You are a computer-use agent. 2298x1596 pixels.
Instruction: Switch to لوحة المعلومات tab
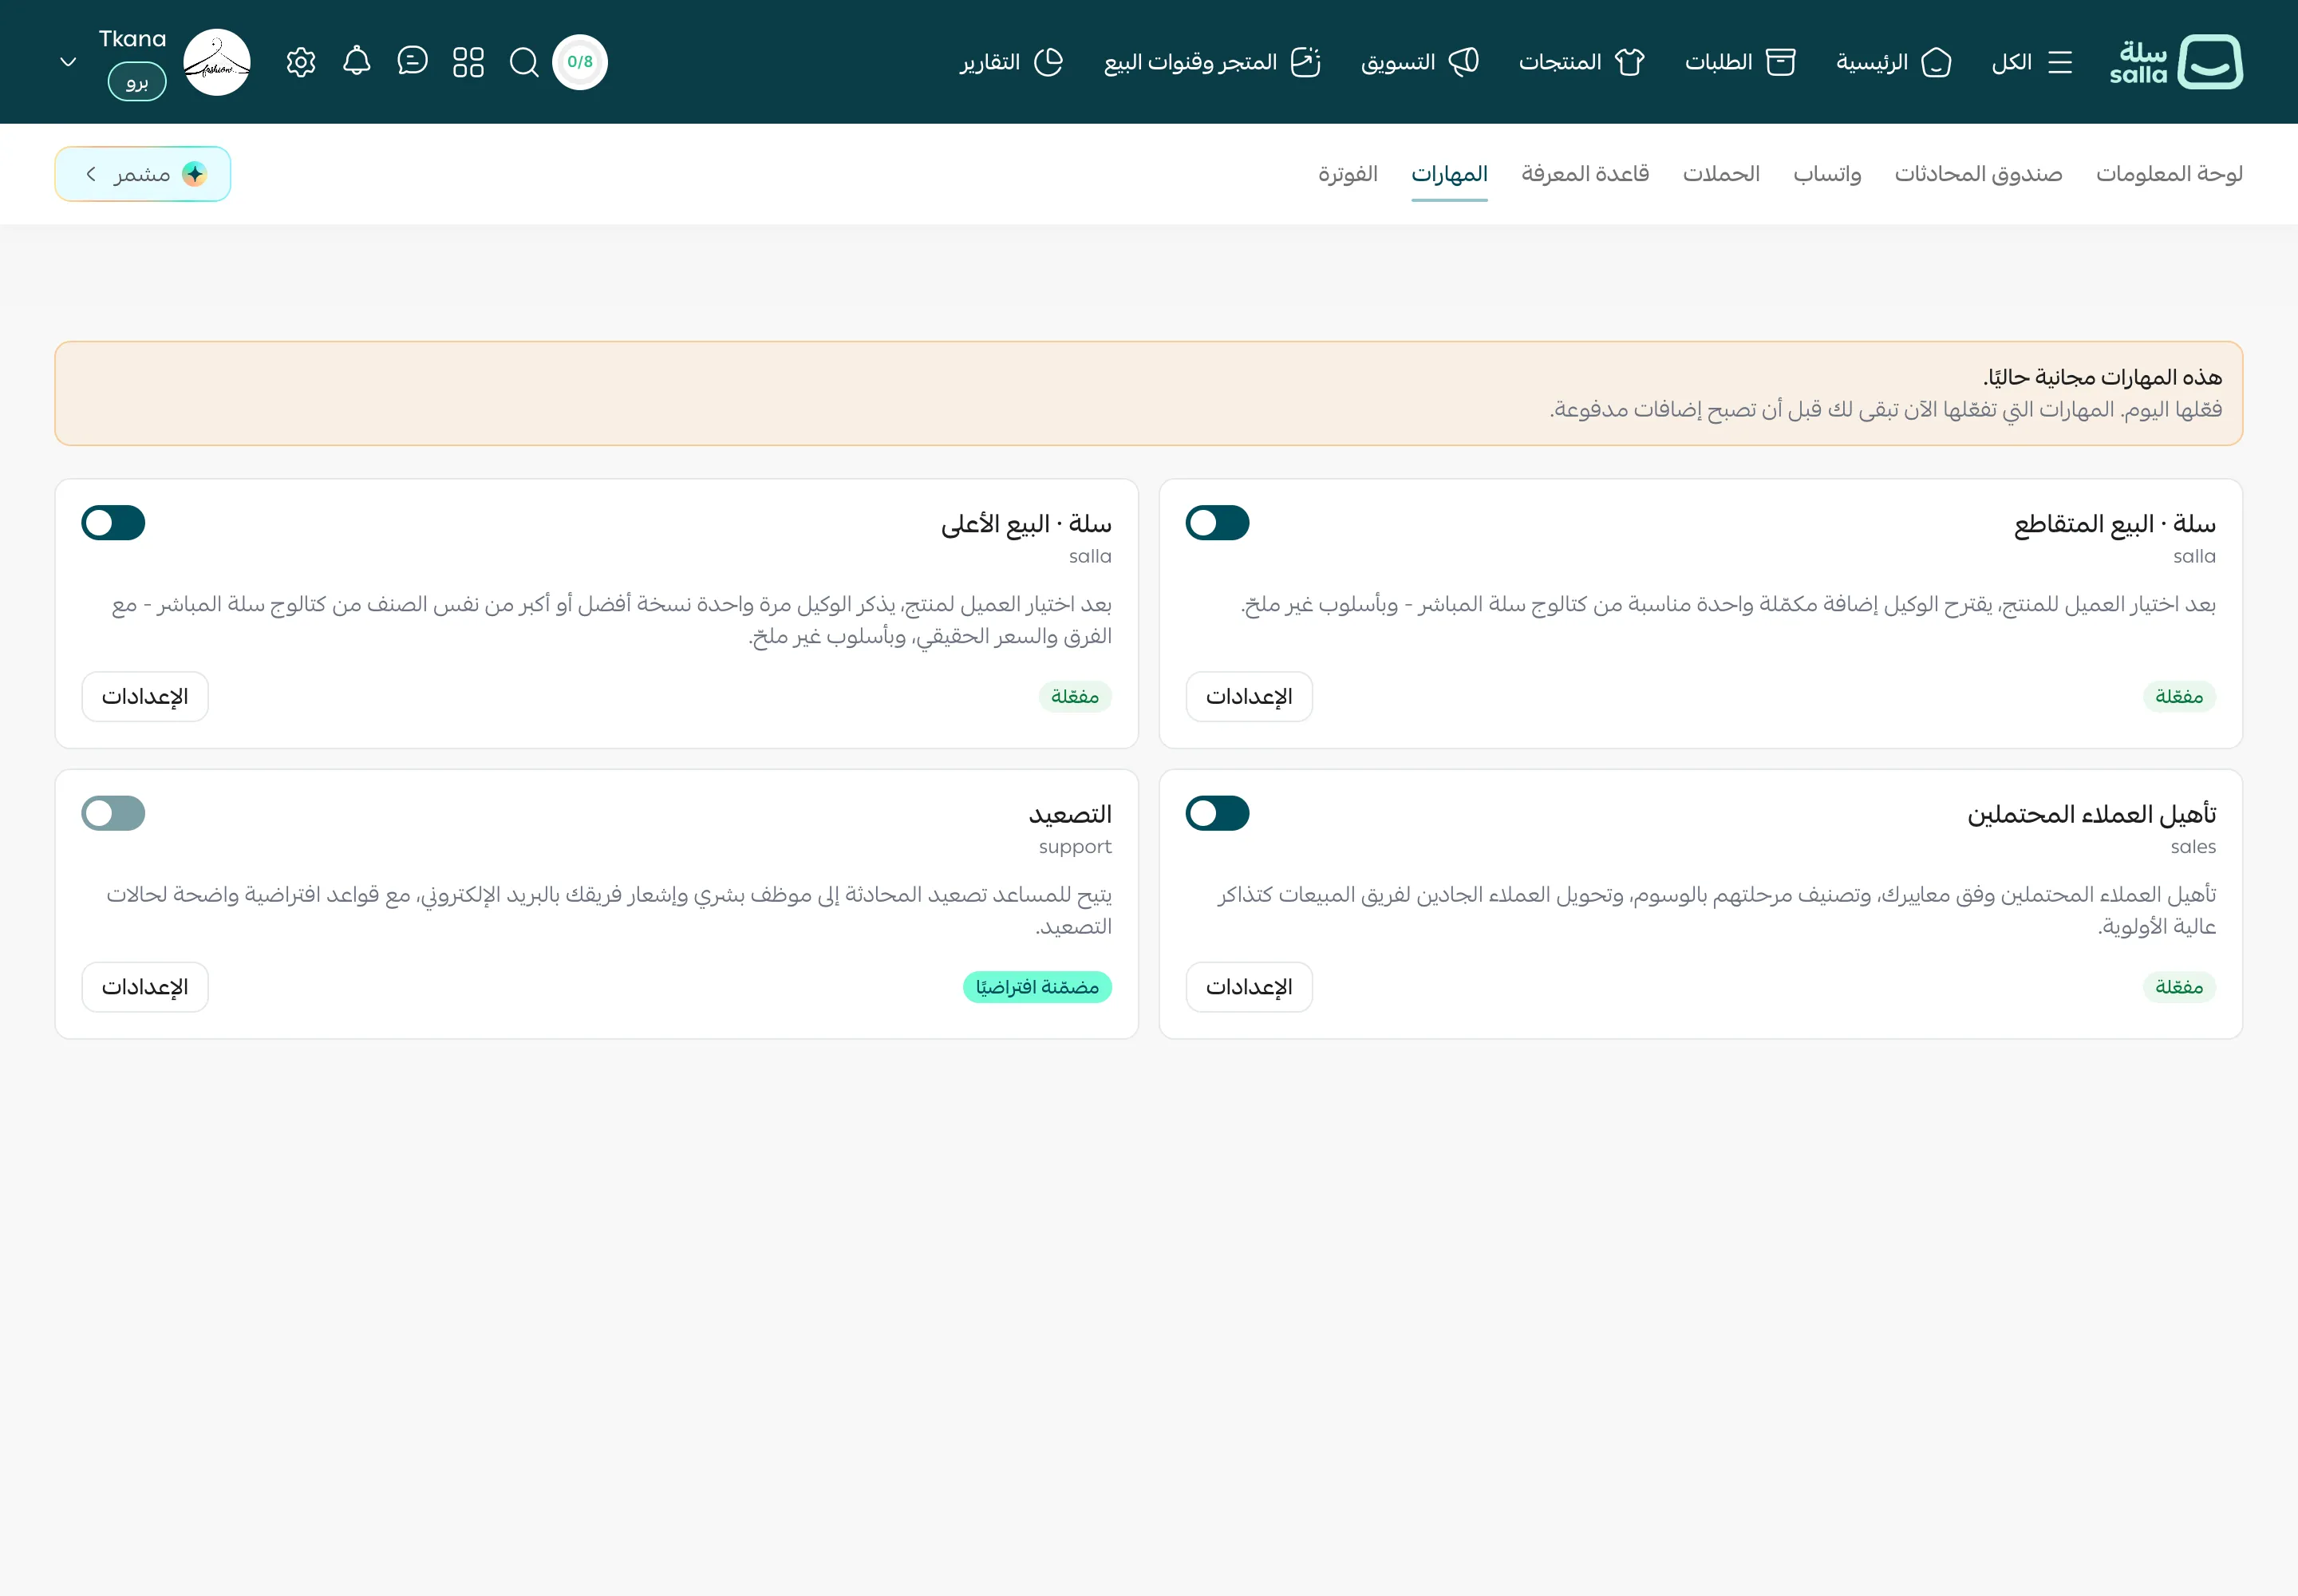click(x=2169, y=174)
